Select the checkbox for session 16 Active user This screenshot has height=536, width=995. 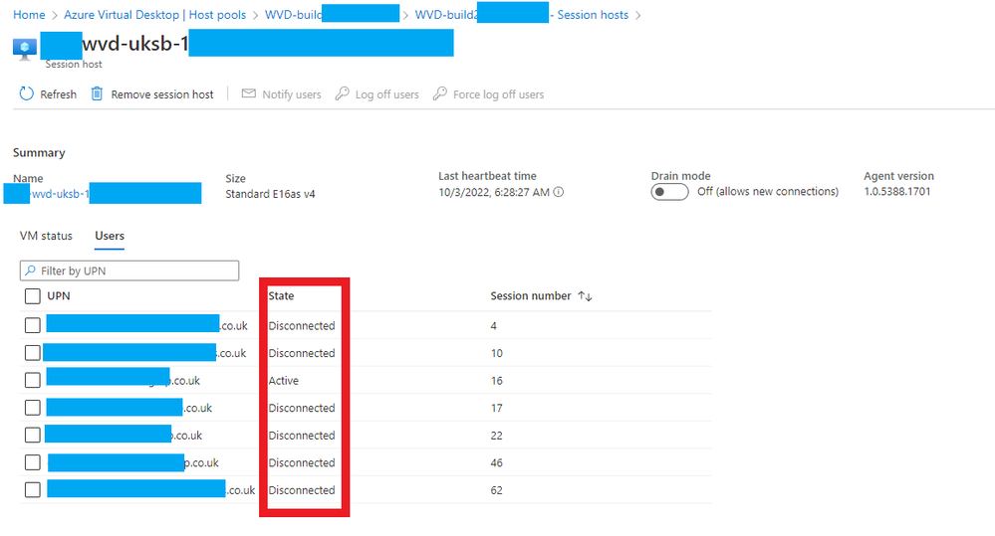click(x=32, y=380)
